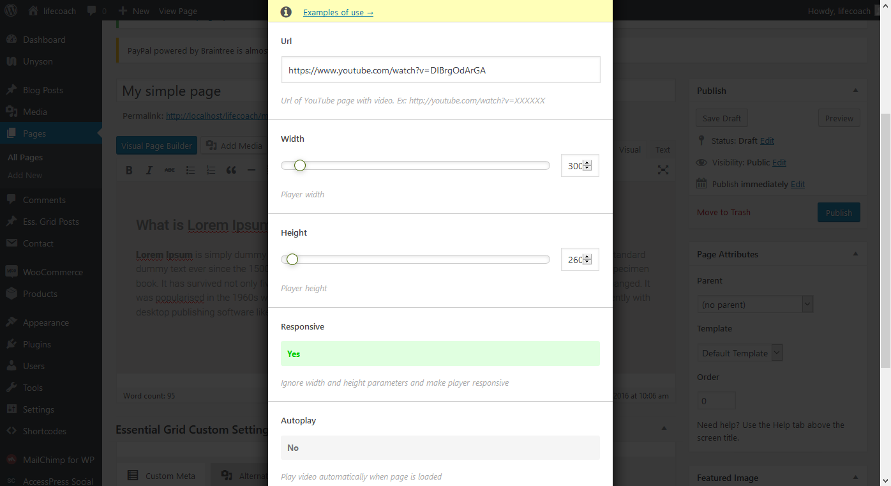Open WooCommerce in the sidebar
891x486 pixels.
(x=52, y=272)
